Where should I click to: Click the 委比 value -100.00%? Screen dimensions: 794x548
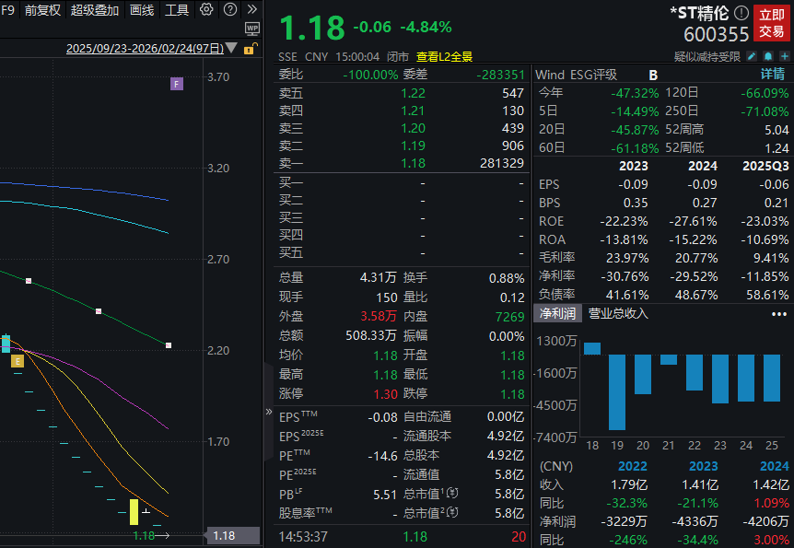(x=370, y=75)
